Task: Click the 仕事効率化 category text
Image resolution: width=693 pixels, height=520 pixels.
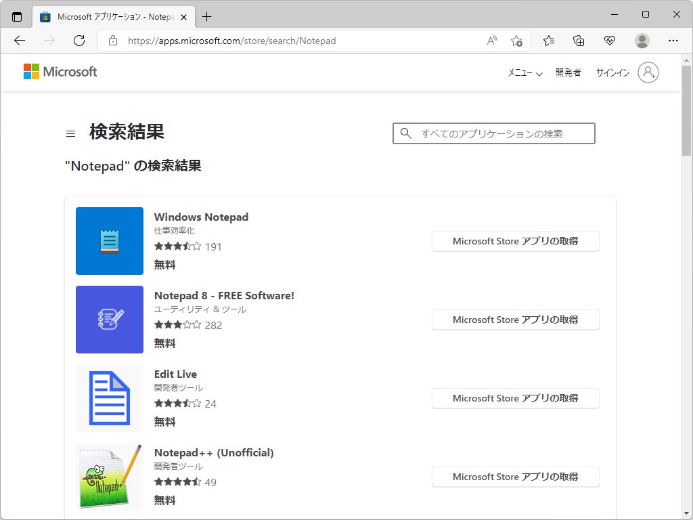Action: [174, 230]
